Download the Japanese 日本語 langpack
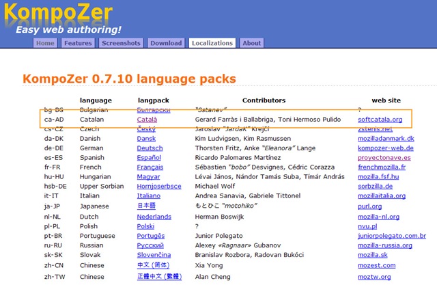Screen dimensions: 437x298 tap(146, 206)
